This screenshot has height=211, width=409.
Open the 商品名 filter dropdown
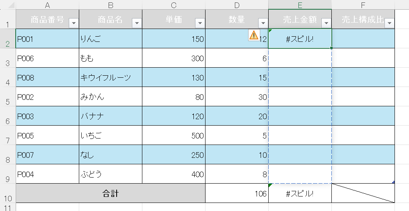[x=137, y=23]
